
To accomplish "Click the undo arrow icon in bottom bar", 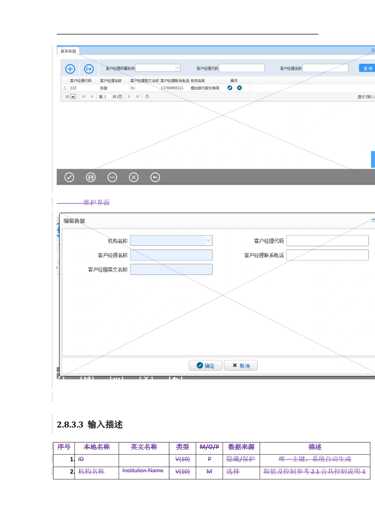I will [x=155, y=177].
